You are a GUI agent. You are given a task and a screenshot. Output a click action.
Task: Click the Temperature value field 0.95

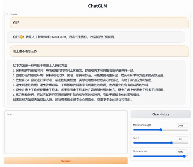pos(182,152)
